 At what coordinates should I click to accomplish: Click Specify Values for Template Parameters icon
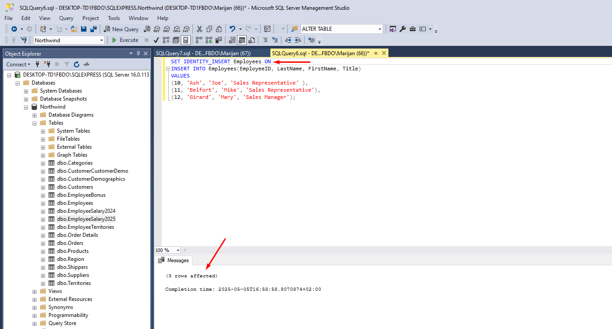[311, 40]
